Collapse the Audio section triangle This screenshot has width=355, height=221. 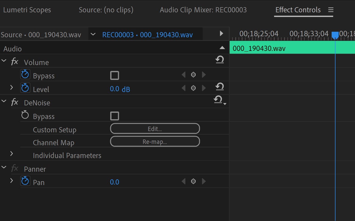(222, 48)
